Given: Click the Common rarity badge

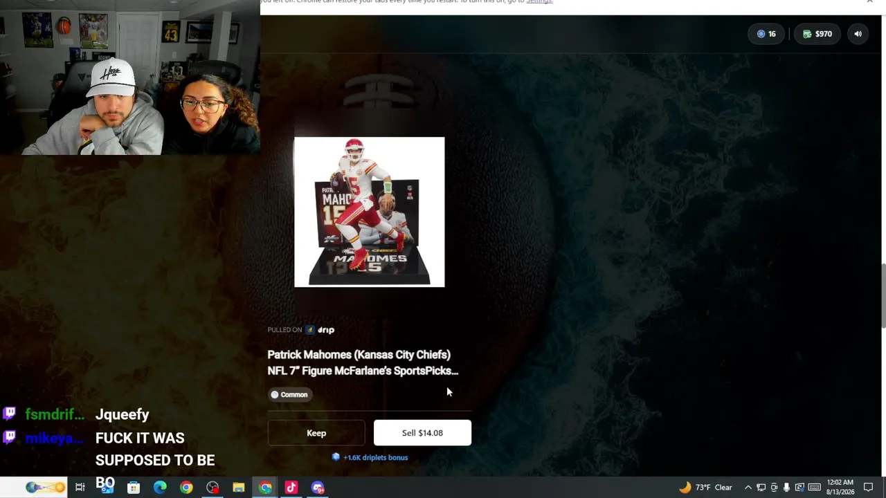Looking at the screenshot, I should [x=290, y=394].
